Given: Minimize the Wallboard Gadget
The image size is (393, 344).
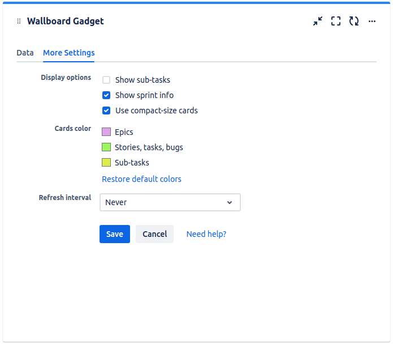Looking at the screenshot, I should click(318, 22).
